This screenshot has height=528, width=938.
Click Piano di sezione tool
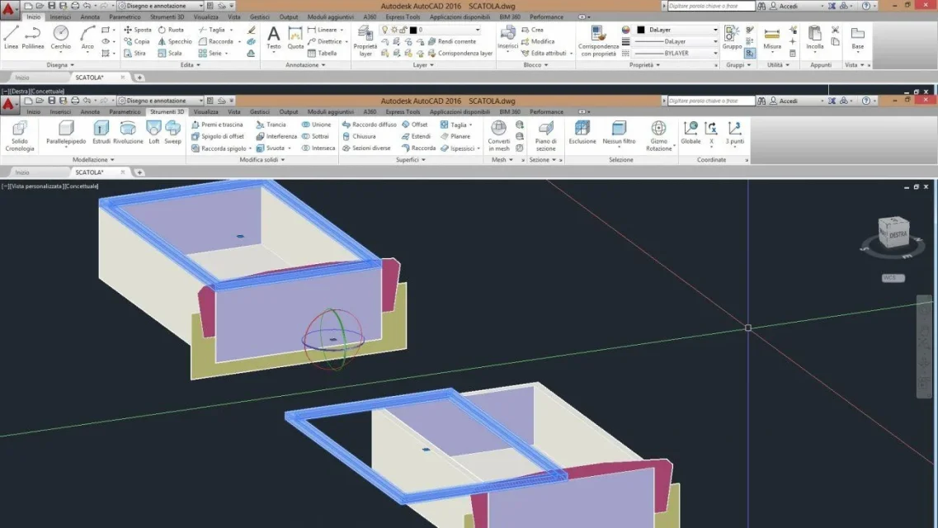[x=545, y=136]
